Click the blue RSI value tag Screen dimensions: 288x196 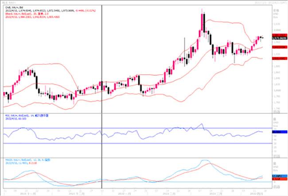(278, 132)
